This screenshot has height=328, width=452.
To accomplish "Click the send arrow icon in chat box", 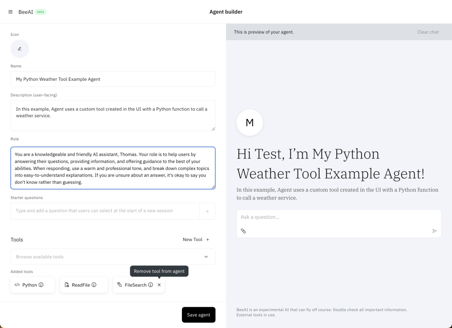I will (434, 231).
